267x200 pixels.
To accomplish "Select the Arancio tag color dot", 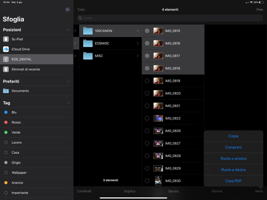I will pos(6,183).
